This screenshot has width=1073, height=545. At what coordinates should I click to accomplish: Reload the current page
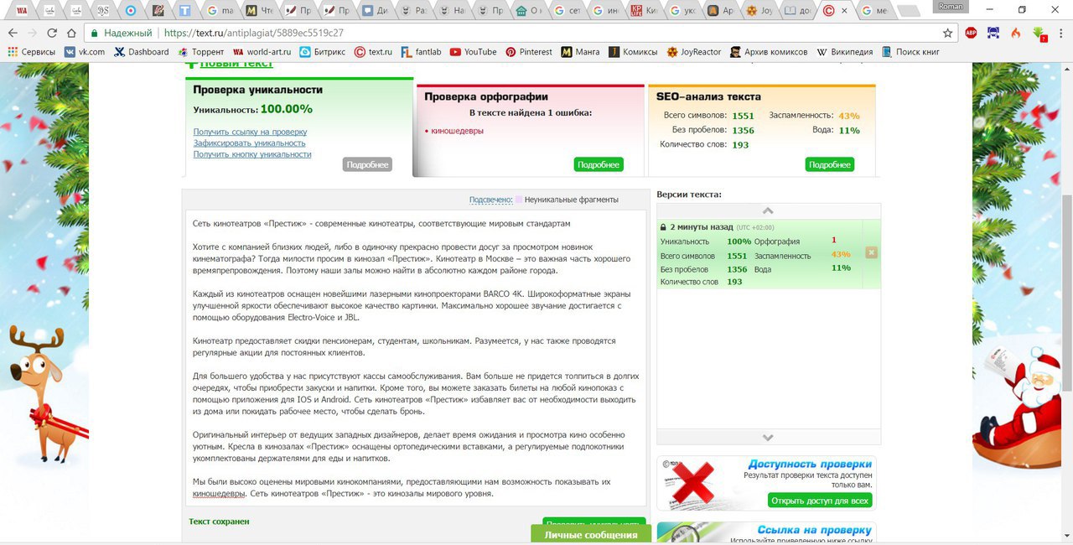point(52,33)
